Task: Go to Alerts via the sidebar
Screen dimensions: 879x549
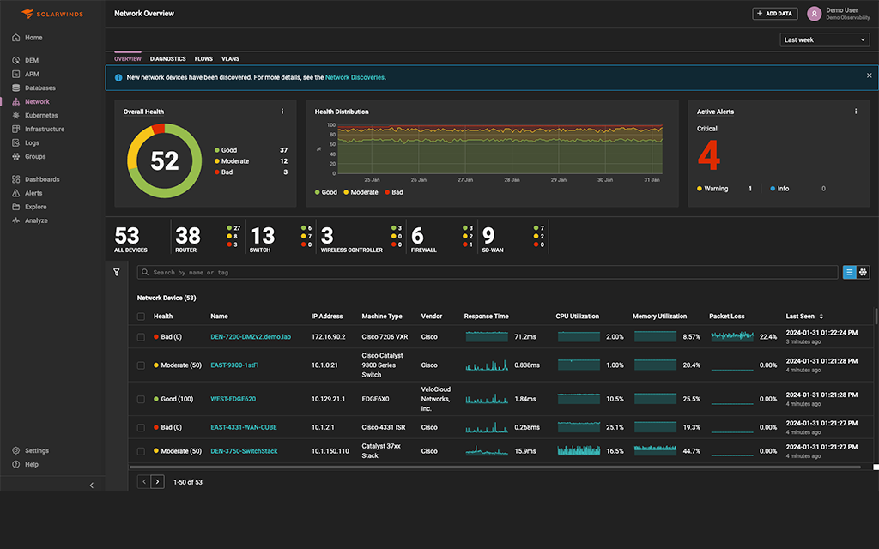Action: 31,192
